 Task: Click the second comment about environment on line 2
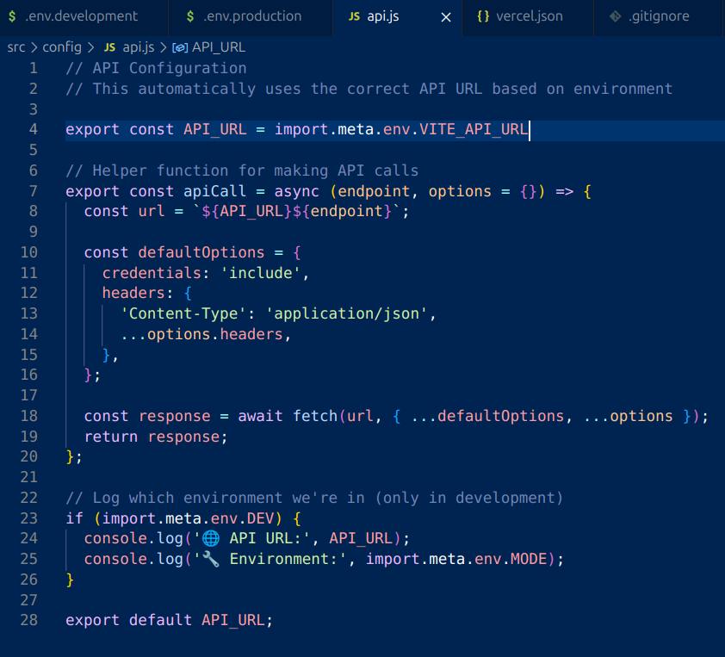[369, 89]
